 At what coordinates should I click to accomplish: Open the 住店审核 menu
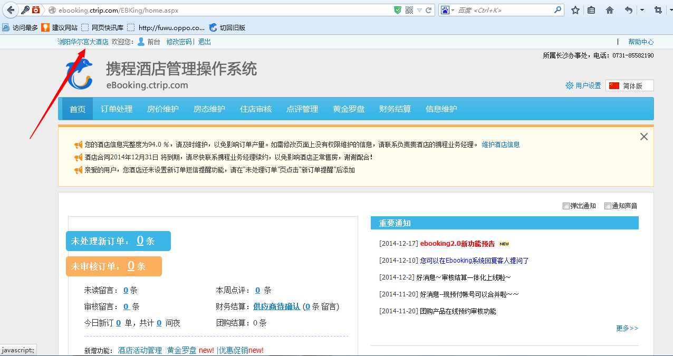(256, 109)
